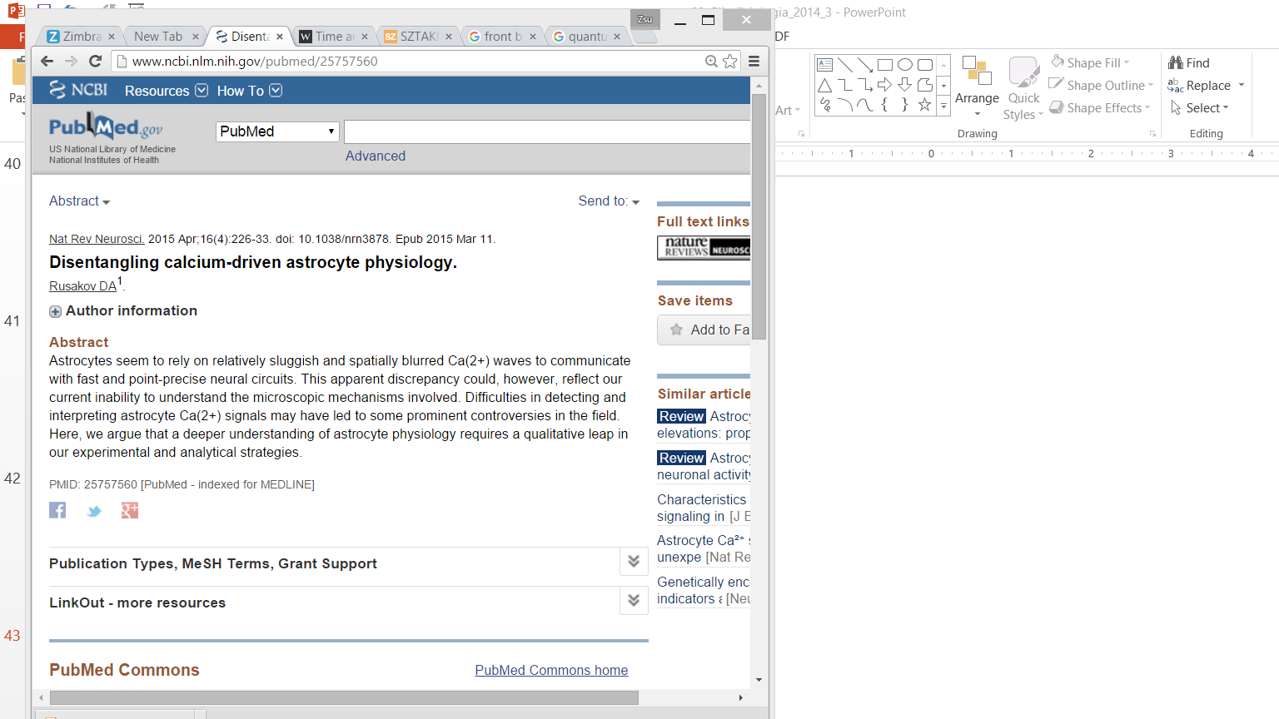The height and width of the screenshot is (719, 1279).
Task: Share abstract on Twitter
Action: coord(94,511)
